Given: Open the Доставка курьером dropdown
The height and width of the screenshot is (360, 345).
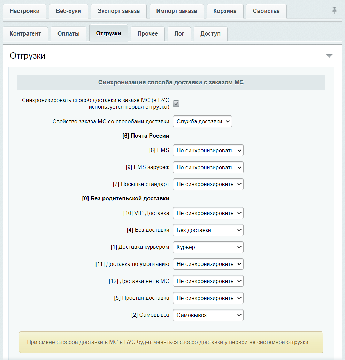Looking at the screenshot, I should pyautogui.click(x=208, y=247).
